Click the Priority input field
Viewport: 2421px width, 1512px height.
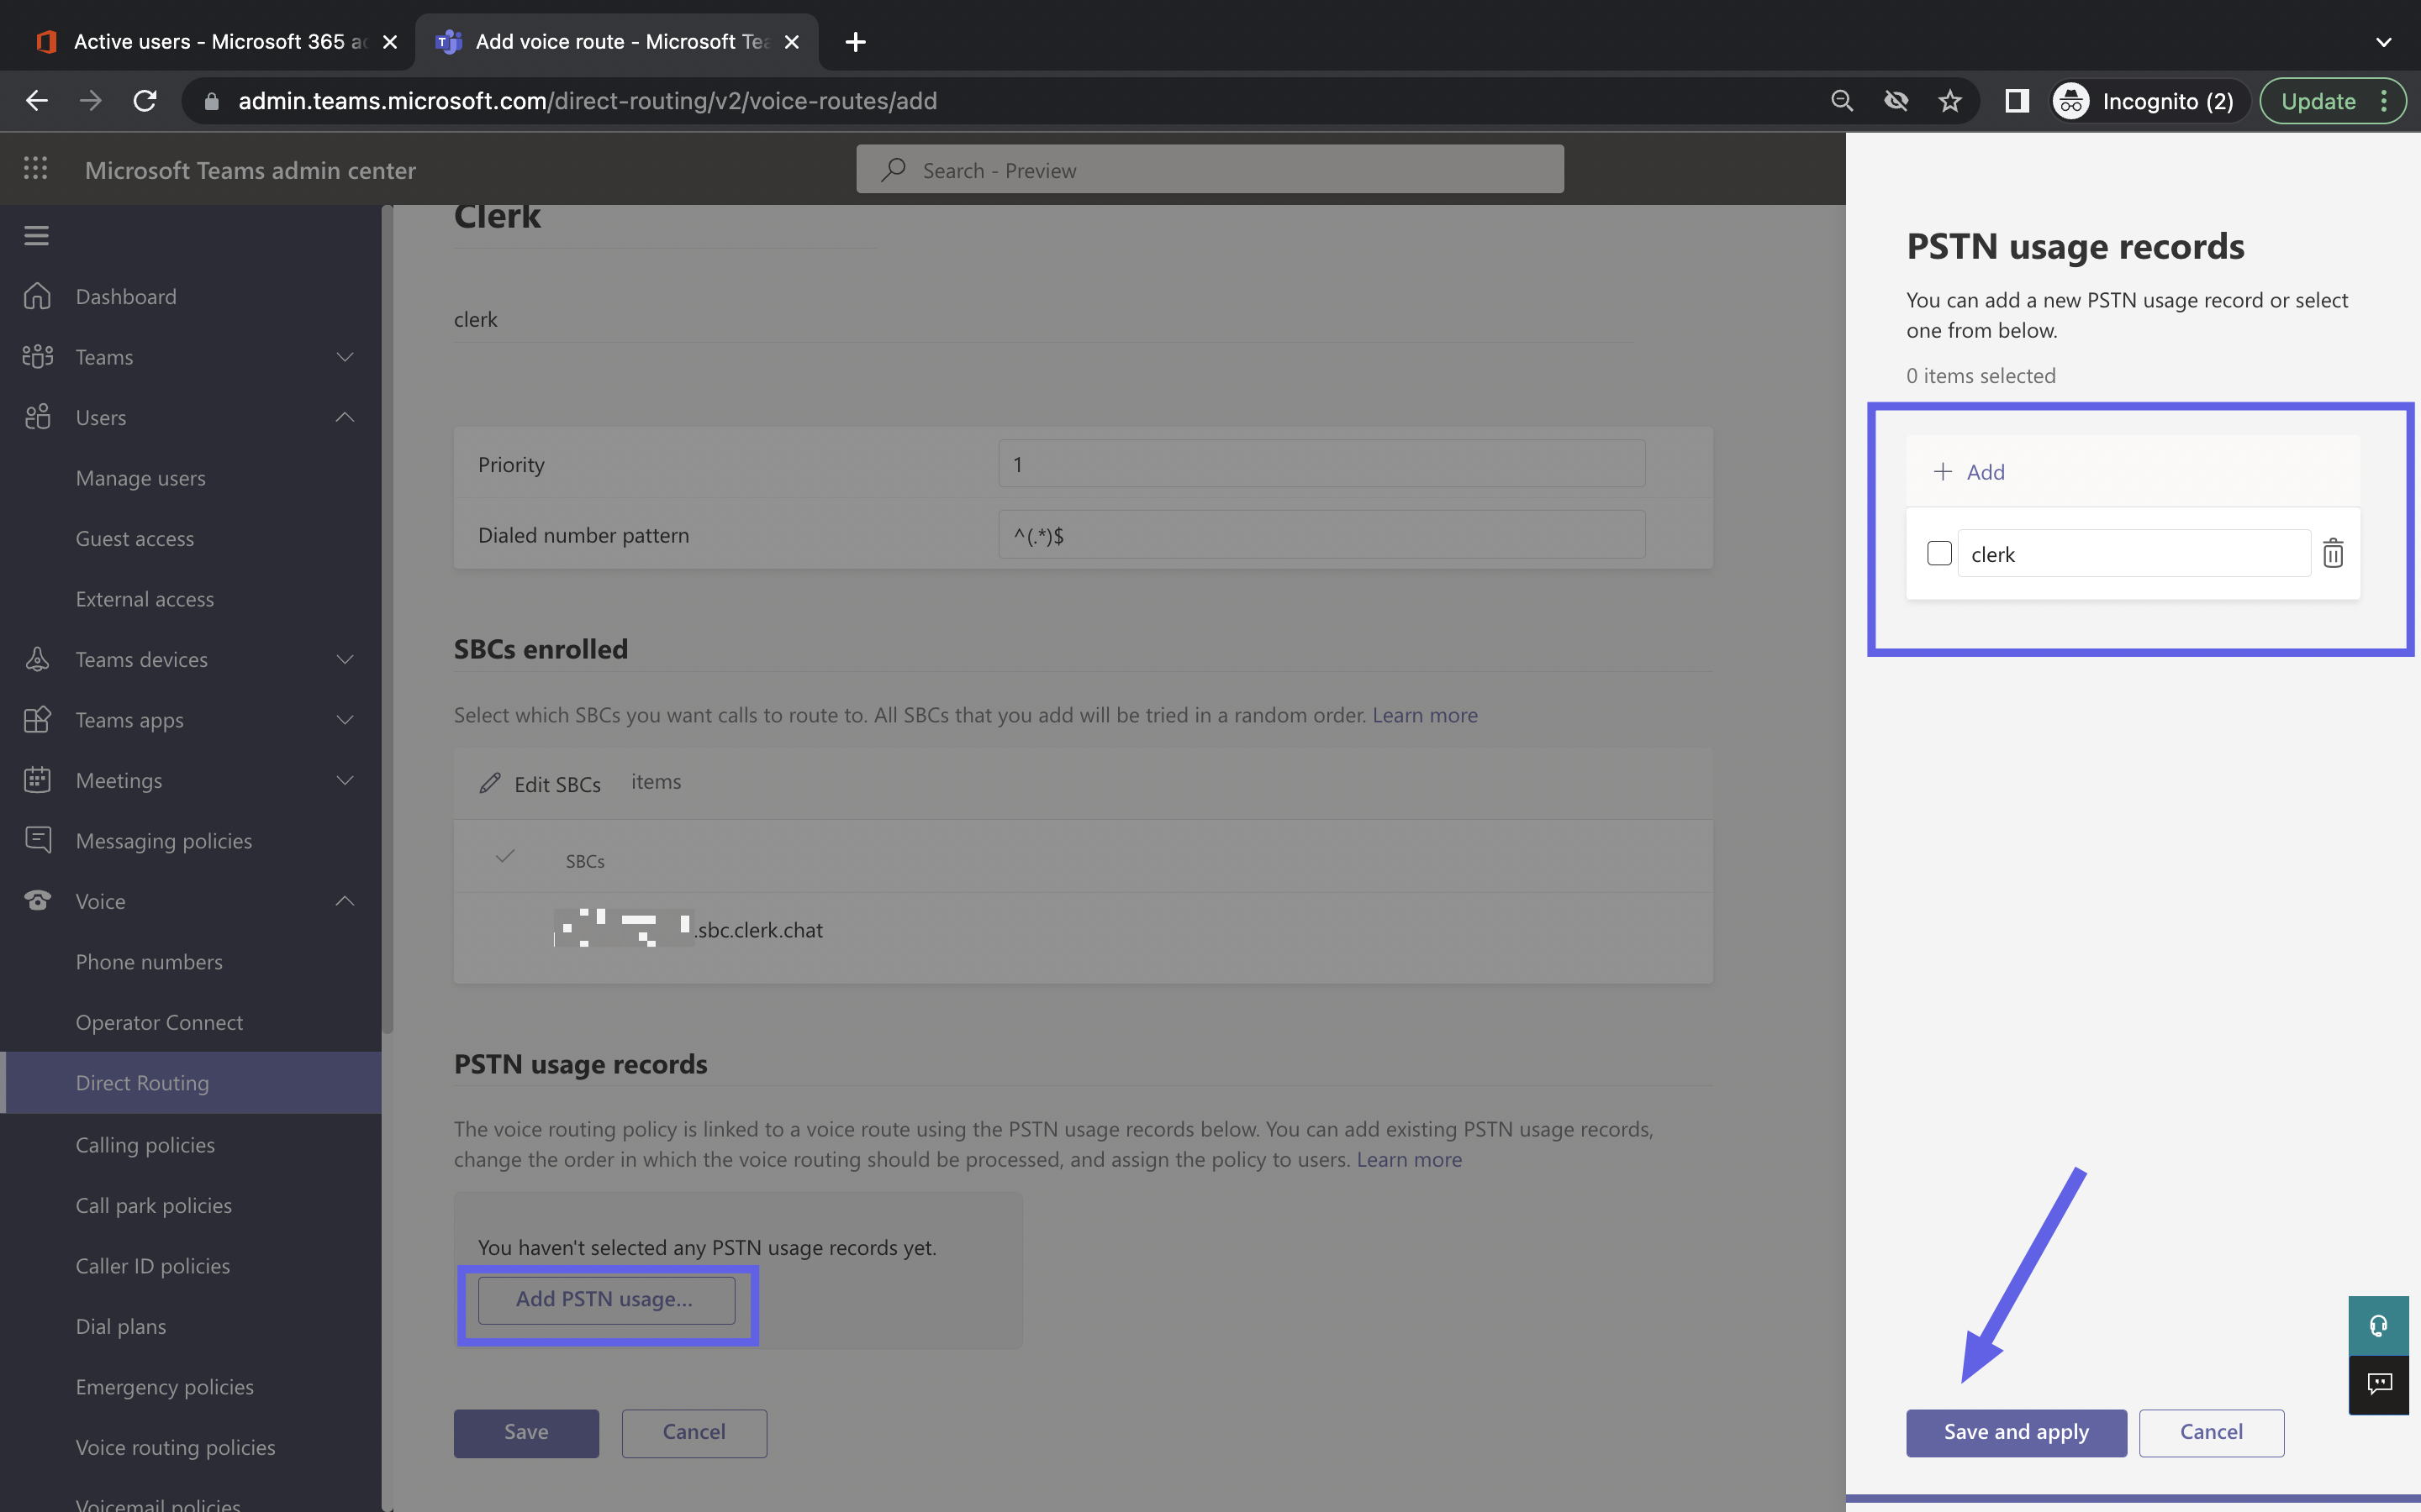[1321, 464]
